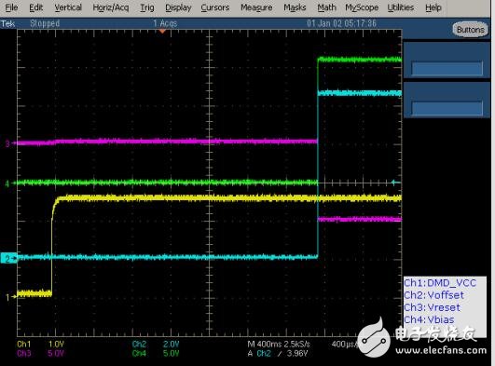
Task: Select the orange trigger position marker
Action: coord(162,31)
